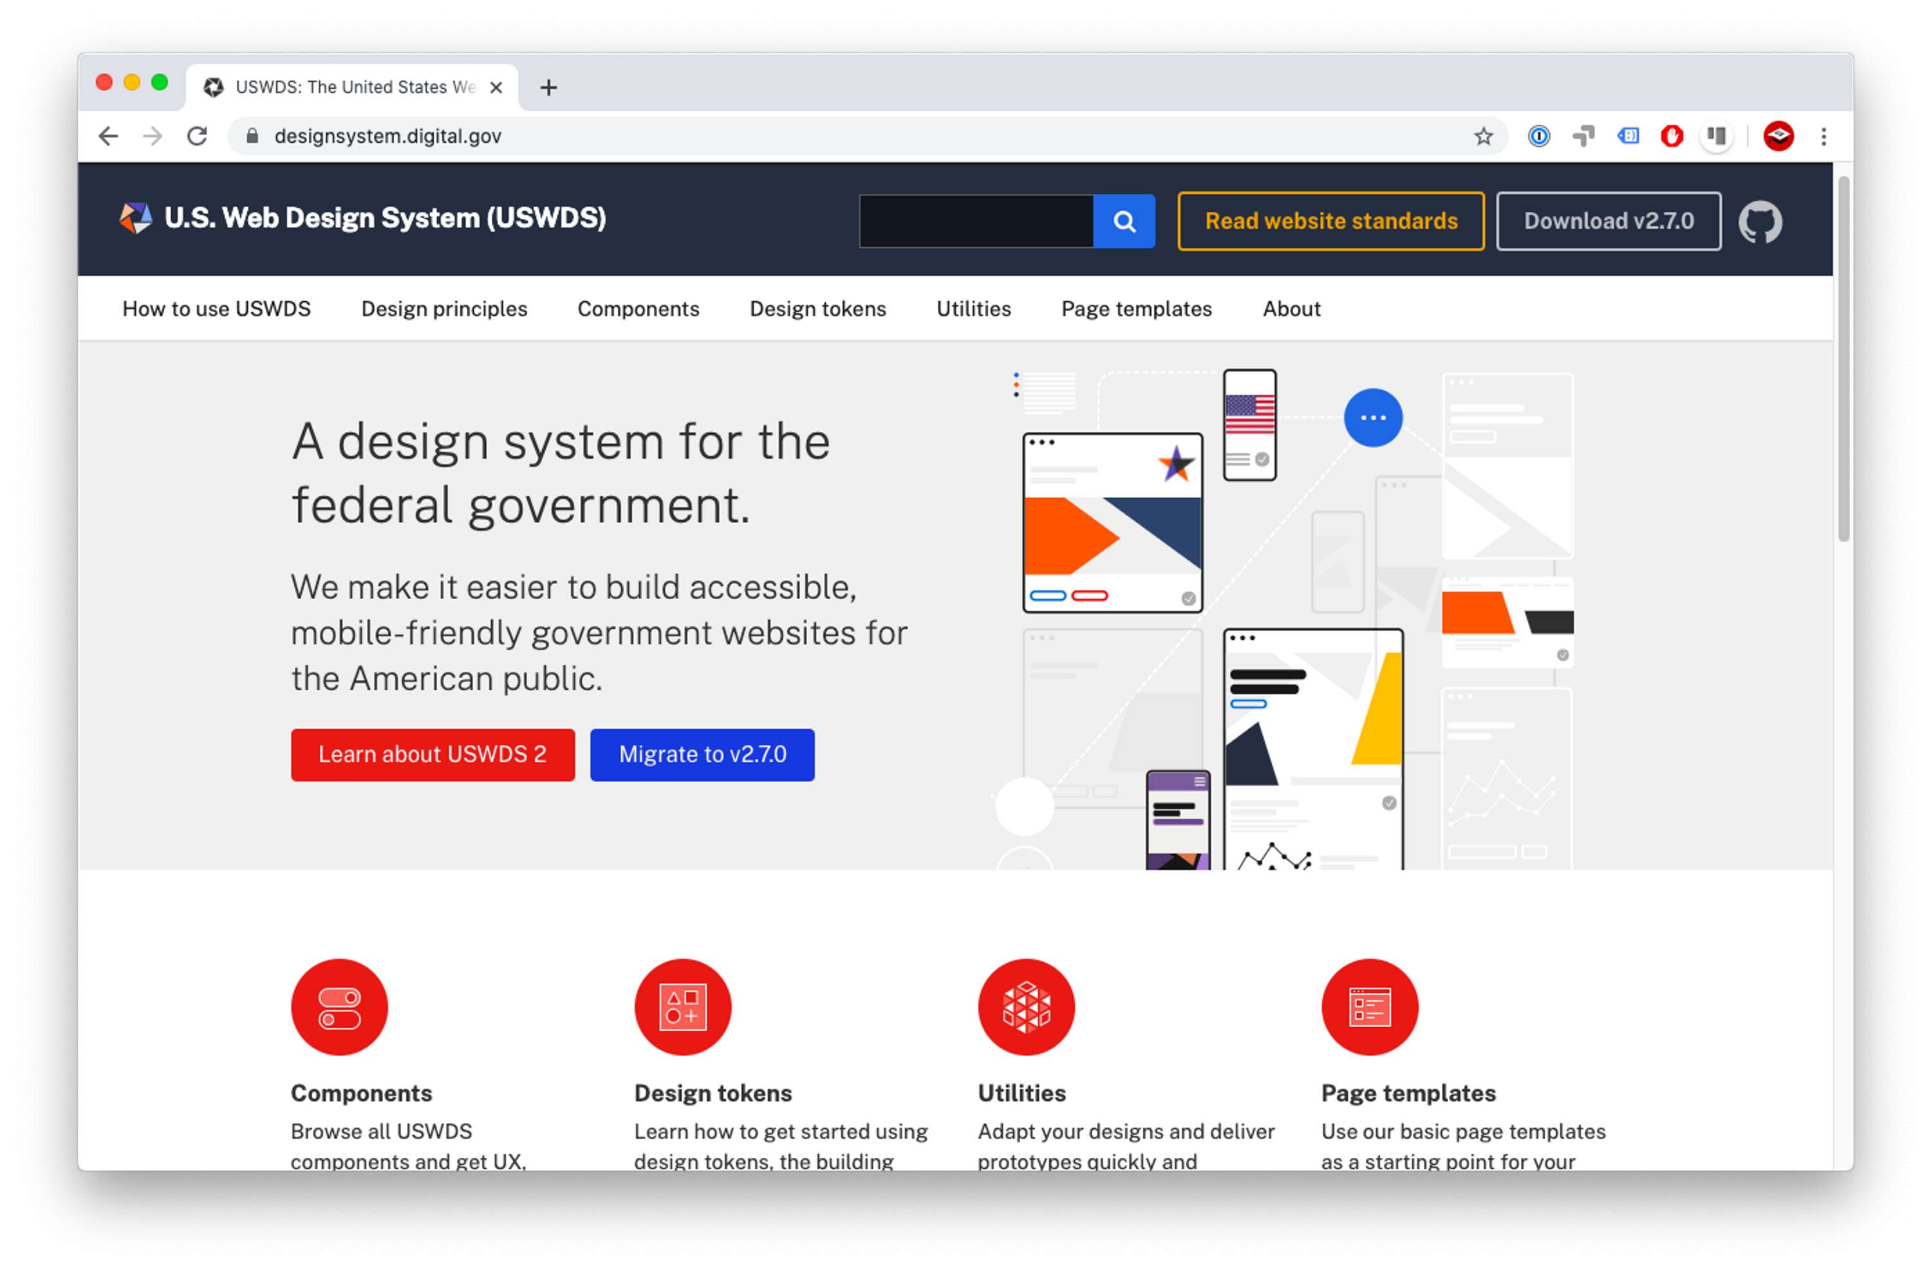This screenshot has height=1273, width=1931.
Task: Click the browser forward arrow
Action: (x=153, y=136)
